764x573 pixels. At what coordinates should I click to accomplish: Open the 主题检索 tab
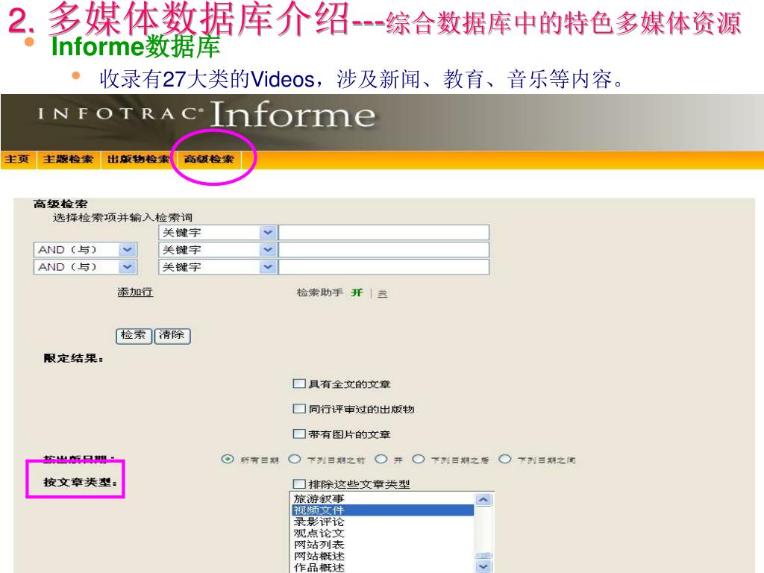(68, 160)
